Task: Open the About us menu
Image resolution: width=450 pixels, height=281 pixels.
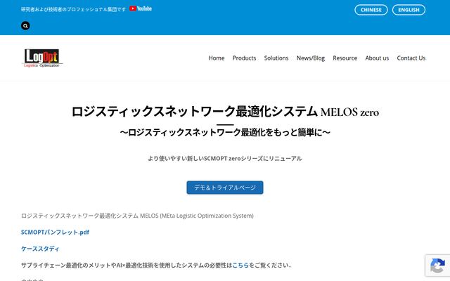Action: pyautogui.click(x=377, y=58)
